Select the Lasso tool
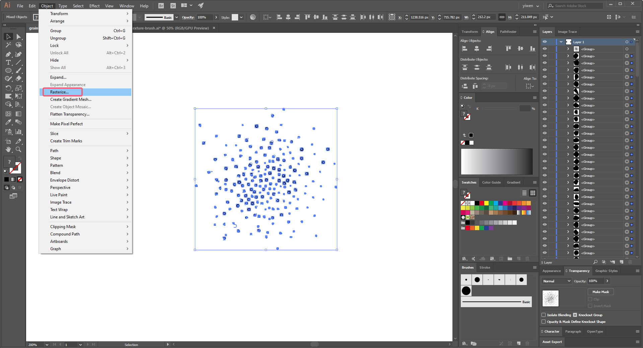This screenshot has height=348, width=643. [19, 45]
